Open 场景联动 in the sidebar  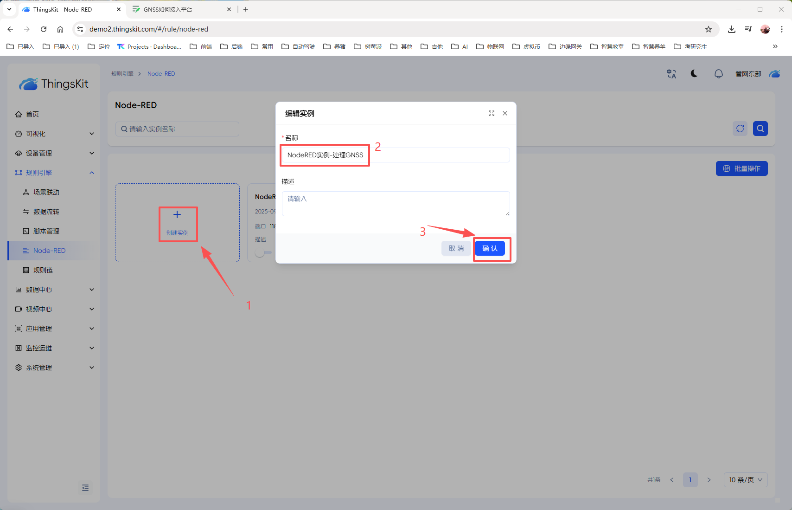pos(46,192)
